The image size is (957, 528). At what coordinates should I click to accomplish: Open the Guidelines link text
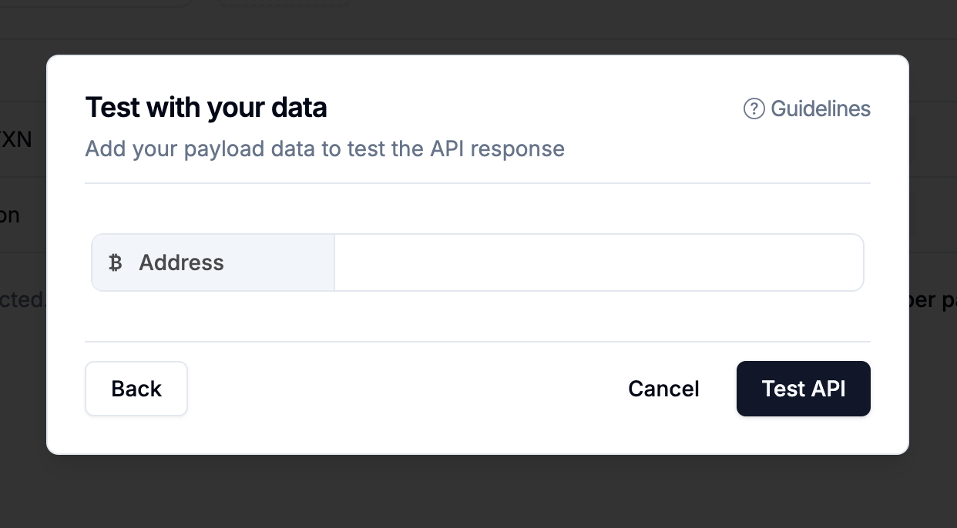pyautogui.click(x=821, y=109)
